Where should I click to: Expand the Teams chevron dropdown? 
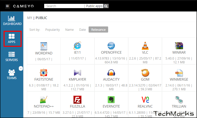click(21, 68)
